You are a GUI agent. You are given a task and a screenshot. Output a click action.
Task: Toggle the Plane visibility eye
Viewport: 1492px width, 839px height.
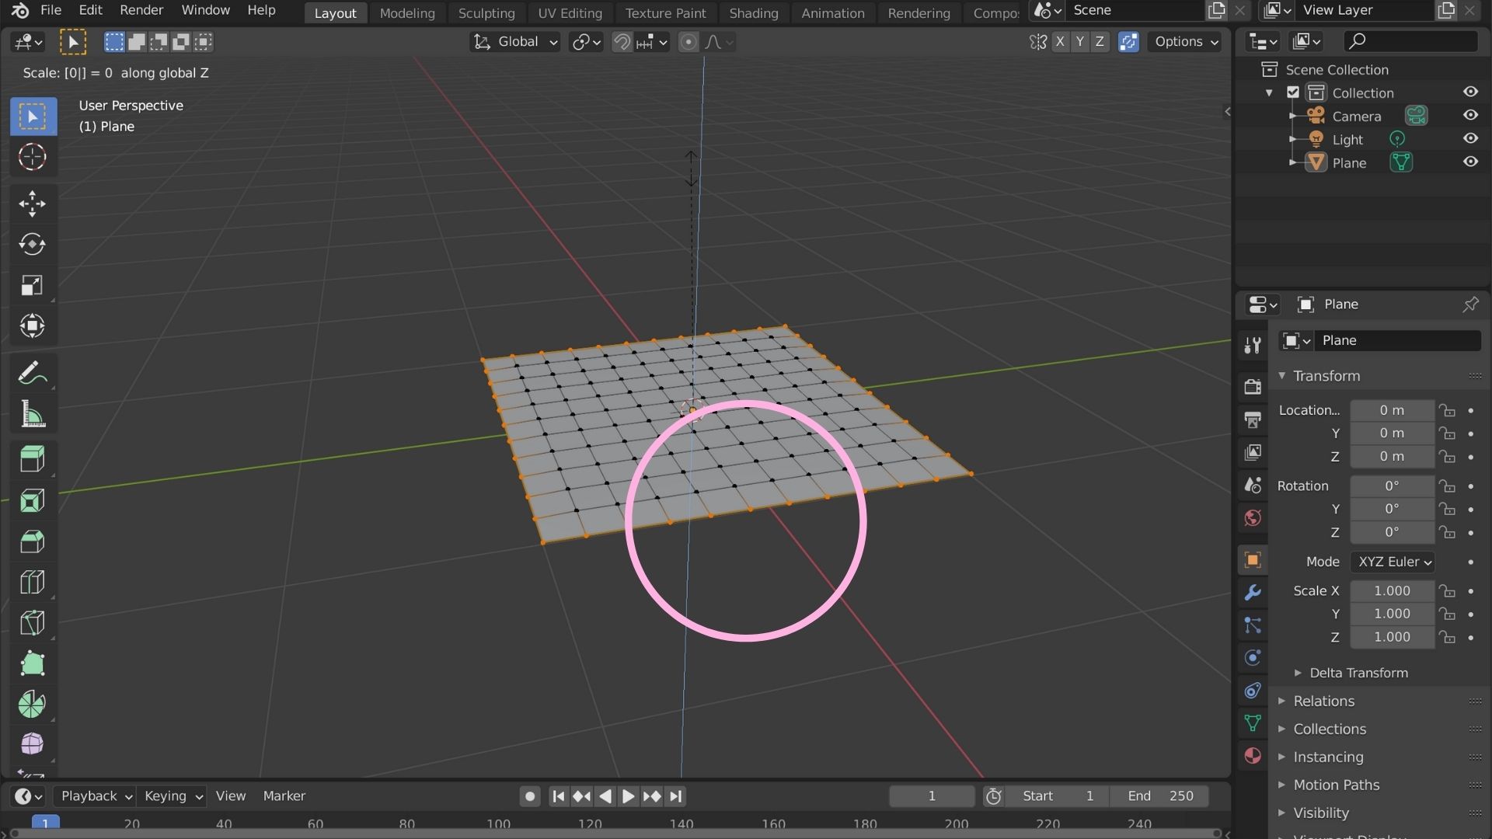coord(1471,162)
